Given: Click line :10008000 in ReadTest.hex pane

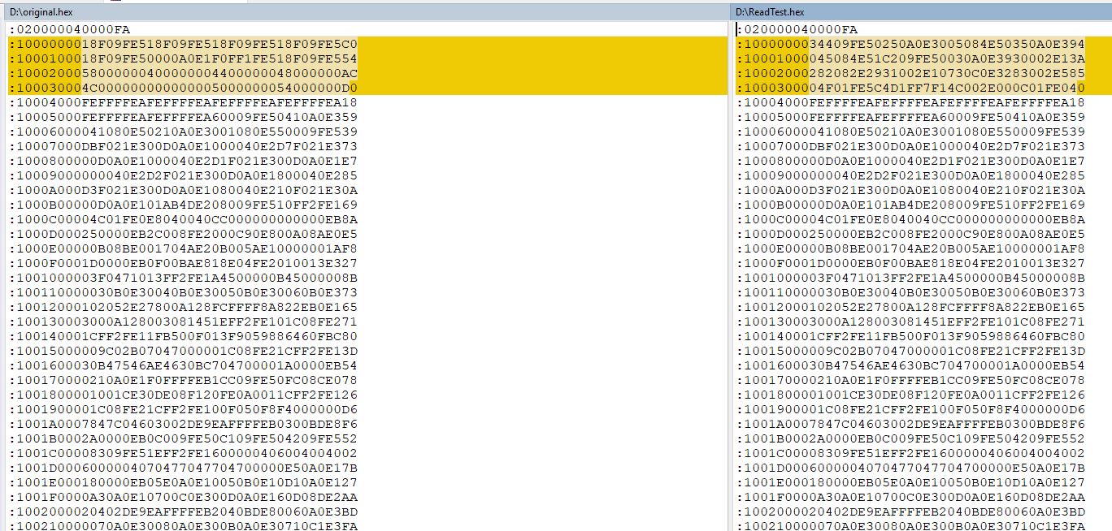Looking at the screenshot, I should pos(911,161).
